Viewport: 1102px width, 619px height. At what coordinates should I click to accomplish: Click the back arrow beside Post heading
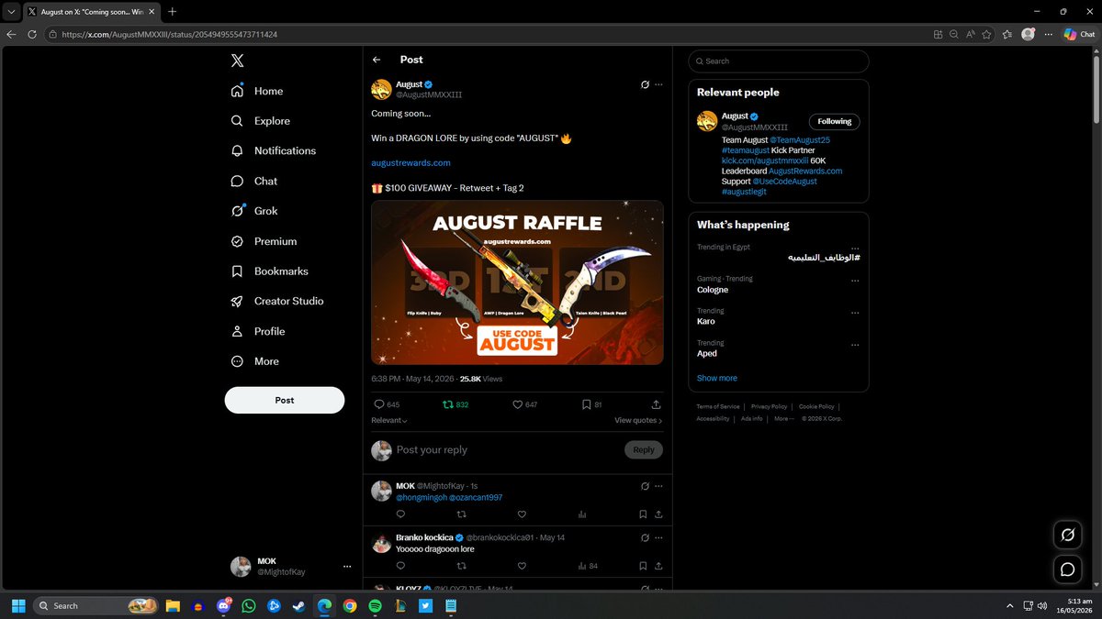(x=377, y=60)
